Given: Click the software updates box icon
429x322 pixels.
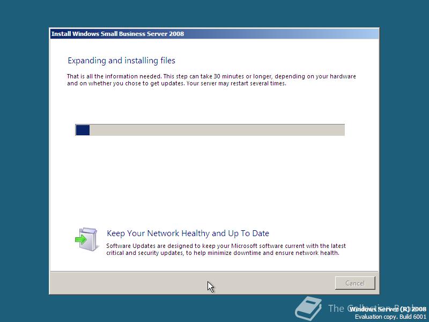Looking at the screenshot, I should click(86, 239).
